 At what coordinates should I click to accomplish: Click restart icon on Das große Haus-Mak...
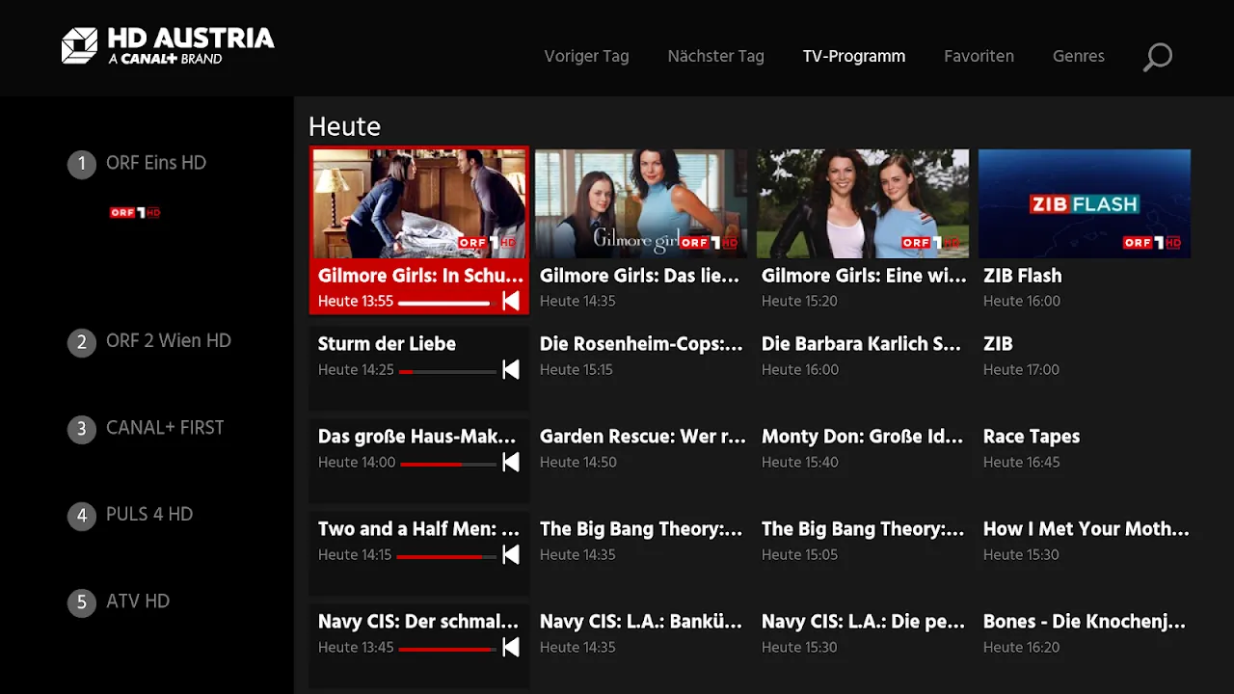pos(511,463)
